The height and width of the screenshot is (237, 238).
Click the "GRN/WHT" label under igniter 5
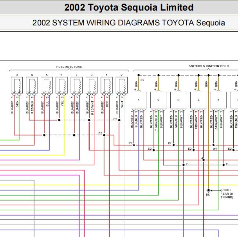coord(216,122)
